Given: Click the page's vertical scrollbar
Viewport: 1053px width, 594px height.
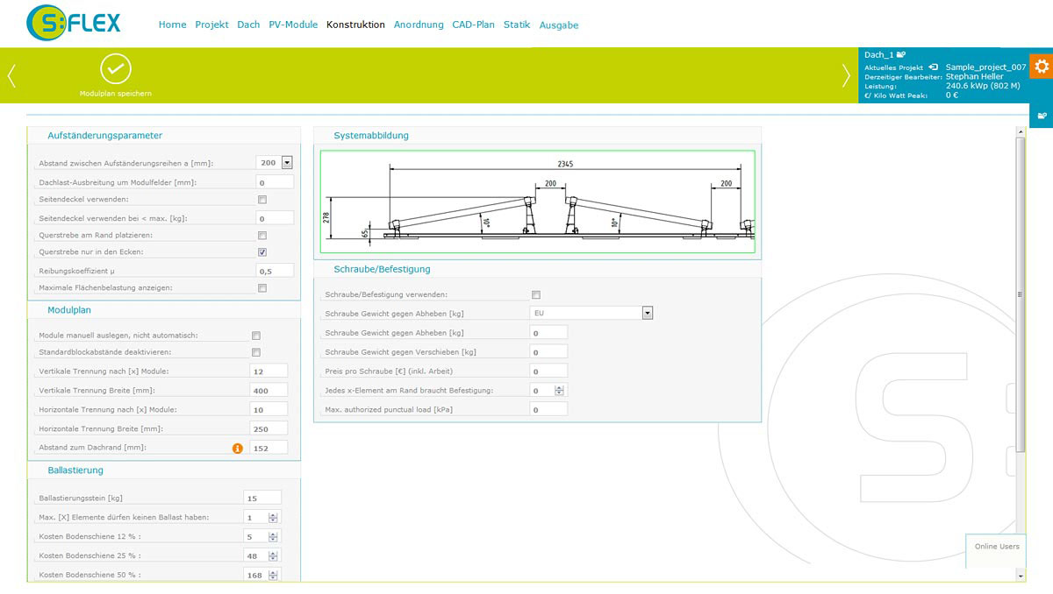Looking at the screenshot, I should pos(1020,294).
